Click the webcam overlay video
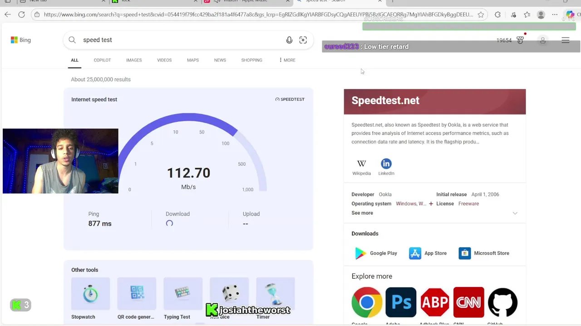 [x=60, y=161]
